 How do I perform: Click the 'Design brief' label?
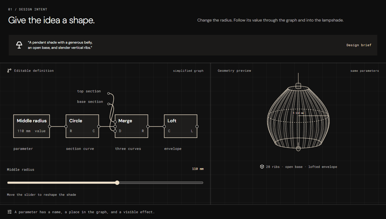click(x=359, y=45)
